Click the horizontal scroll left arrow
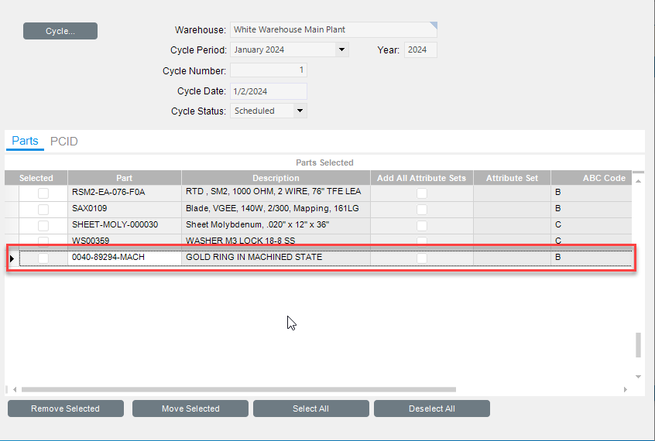Viewport: 655px width, 441px height. pyautogui.click(x=15, y=389)
